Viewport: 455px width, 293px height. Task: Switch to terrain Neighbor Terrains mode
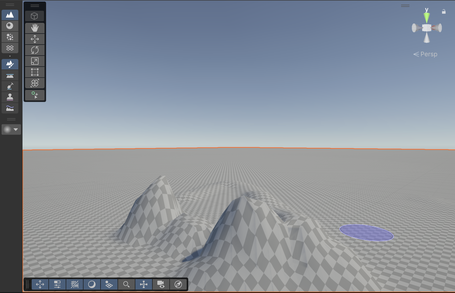10,48
